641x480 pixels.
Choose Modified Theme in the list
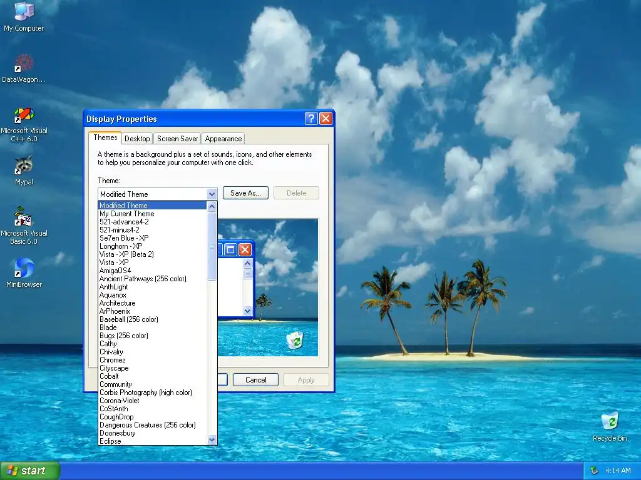click(153, 205)
